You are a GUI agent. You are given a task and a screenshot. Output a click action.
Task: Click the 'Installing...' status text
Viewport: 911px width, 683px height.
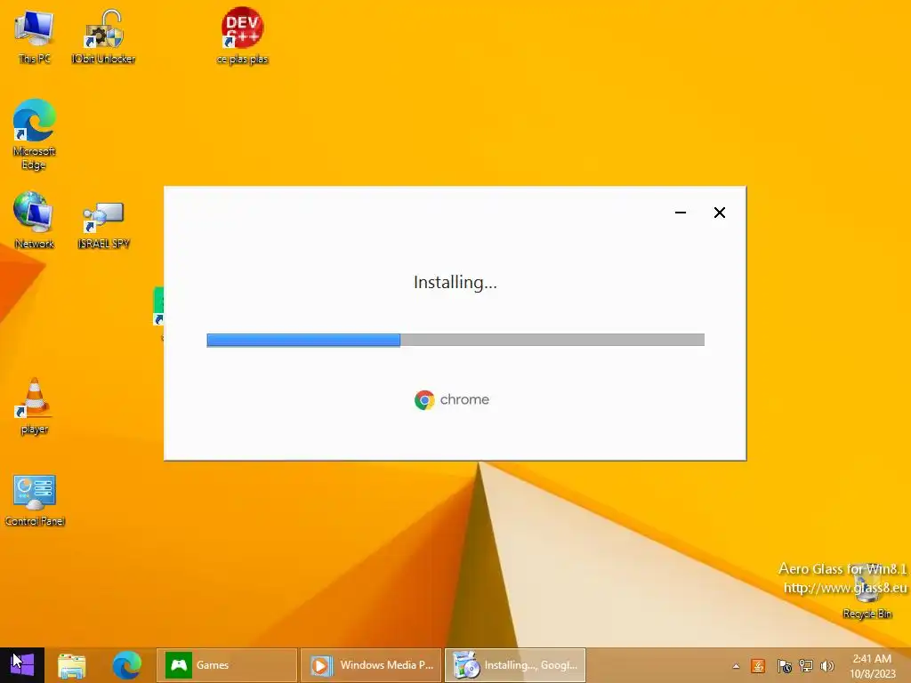(455, 282)
